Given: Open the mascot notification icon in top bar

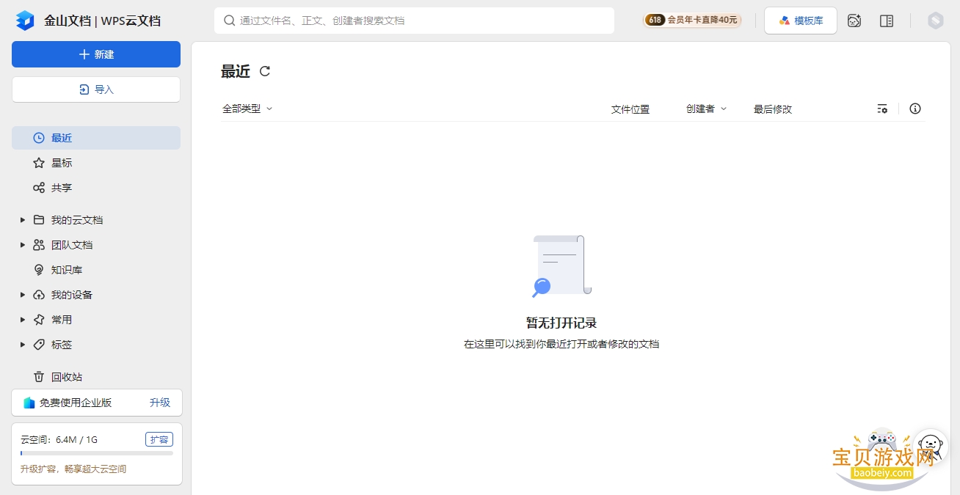Looking at the screenshot, I should [854, 21].
